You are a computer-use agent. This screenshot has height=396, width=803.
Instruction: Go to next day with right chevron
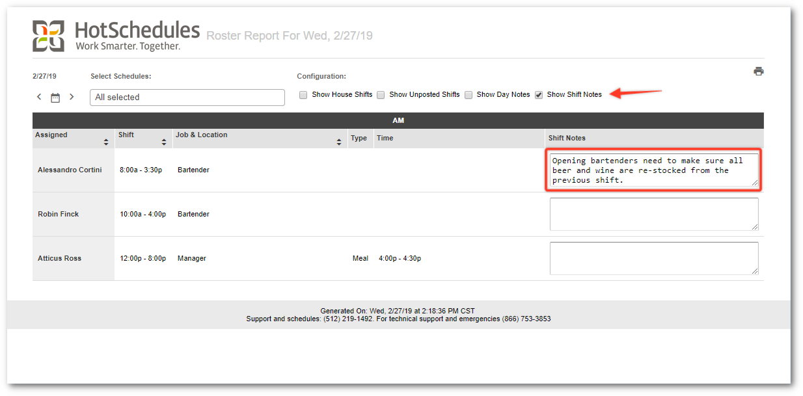pyautogui.click(x=72, y=97)
